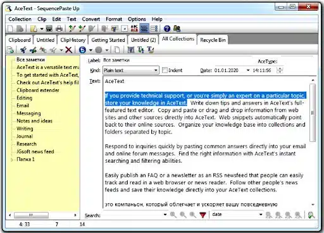This screenshot has height=233, width=324.
Task: Click the time spinner next to 14:11:56
Action: 280,70
